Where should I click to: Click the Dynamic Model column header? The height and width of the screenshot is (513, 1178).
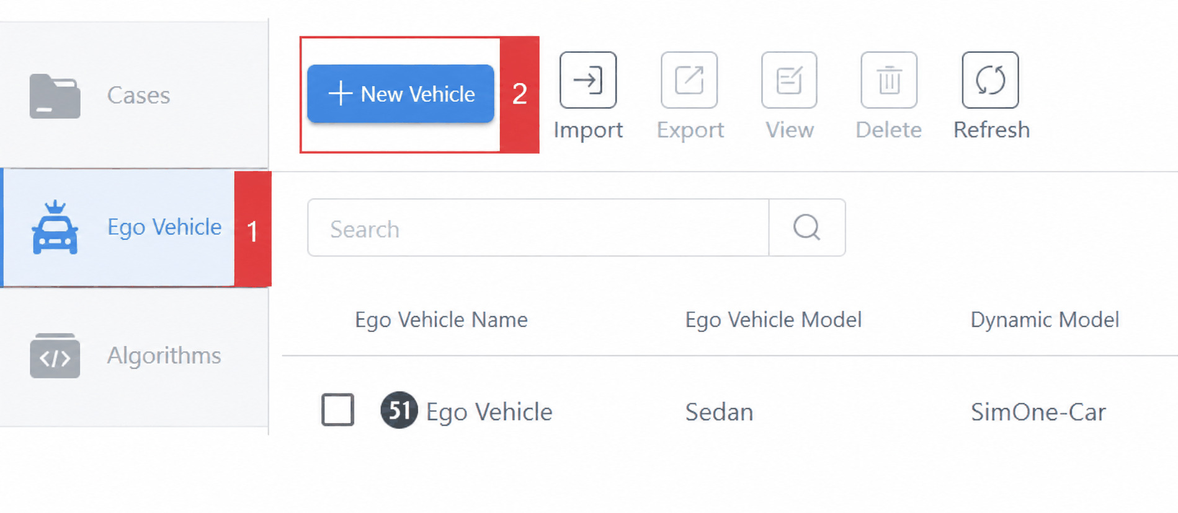coord(1045,320)
